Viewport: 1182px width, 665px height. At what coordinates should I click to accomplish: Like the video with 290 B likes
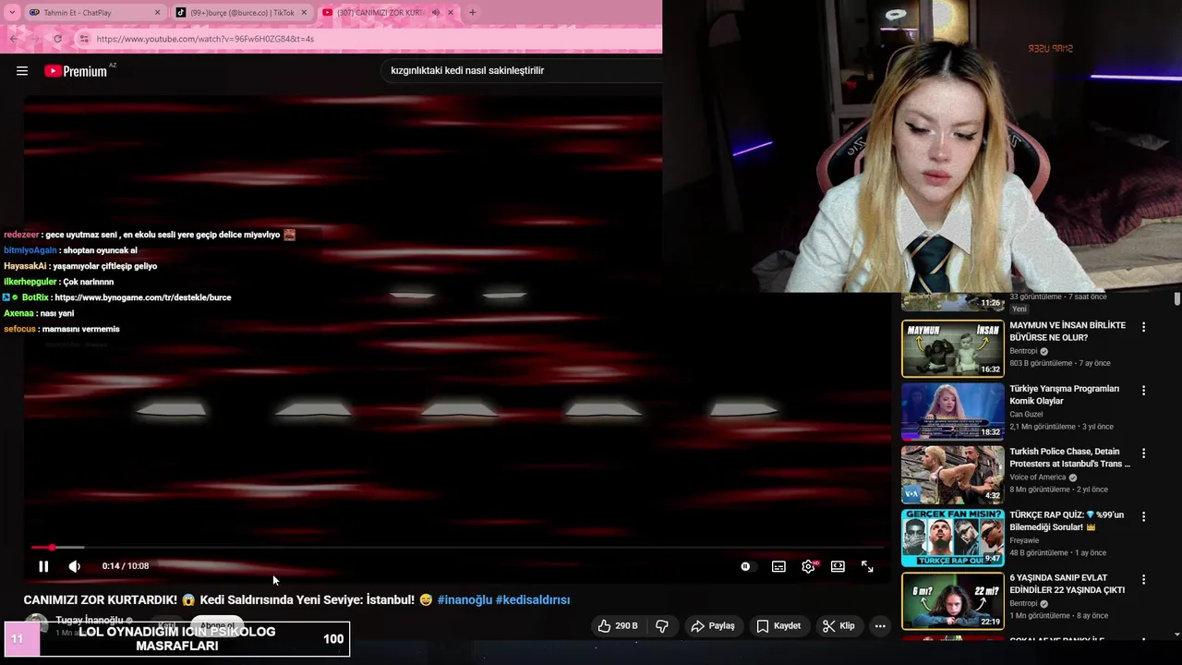618,626
